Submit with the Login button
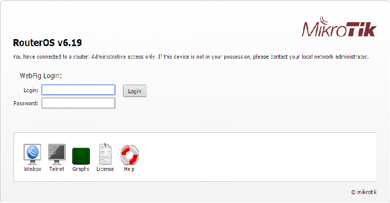 tap(135, 91)
